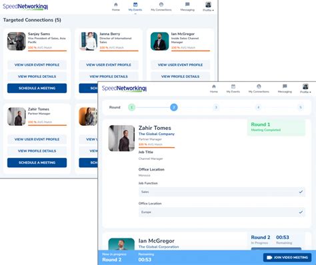
Task: Click camera icon on Join Video Meeting
Action: [269, 258]
